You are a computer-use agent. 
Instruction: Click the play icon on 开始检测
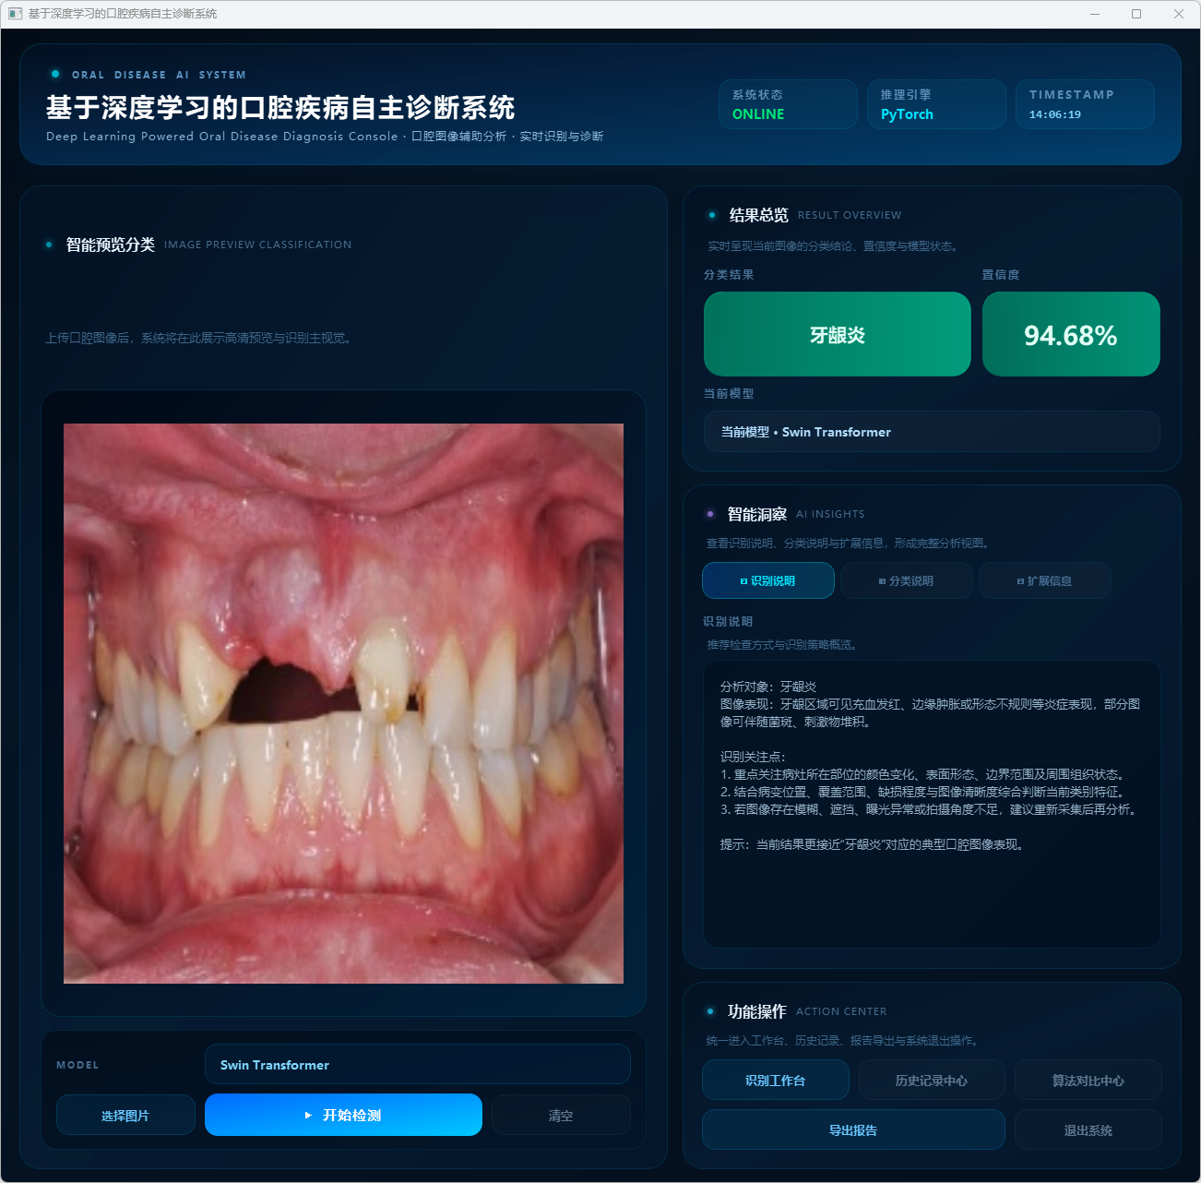308,1116
